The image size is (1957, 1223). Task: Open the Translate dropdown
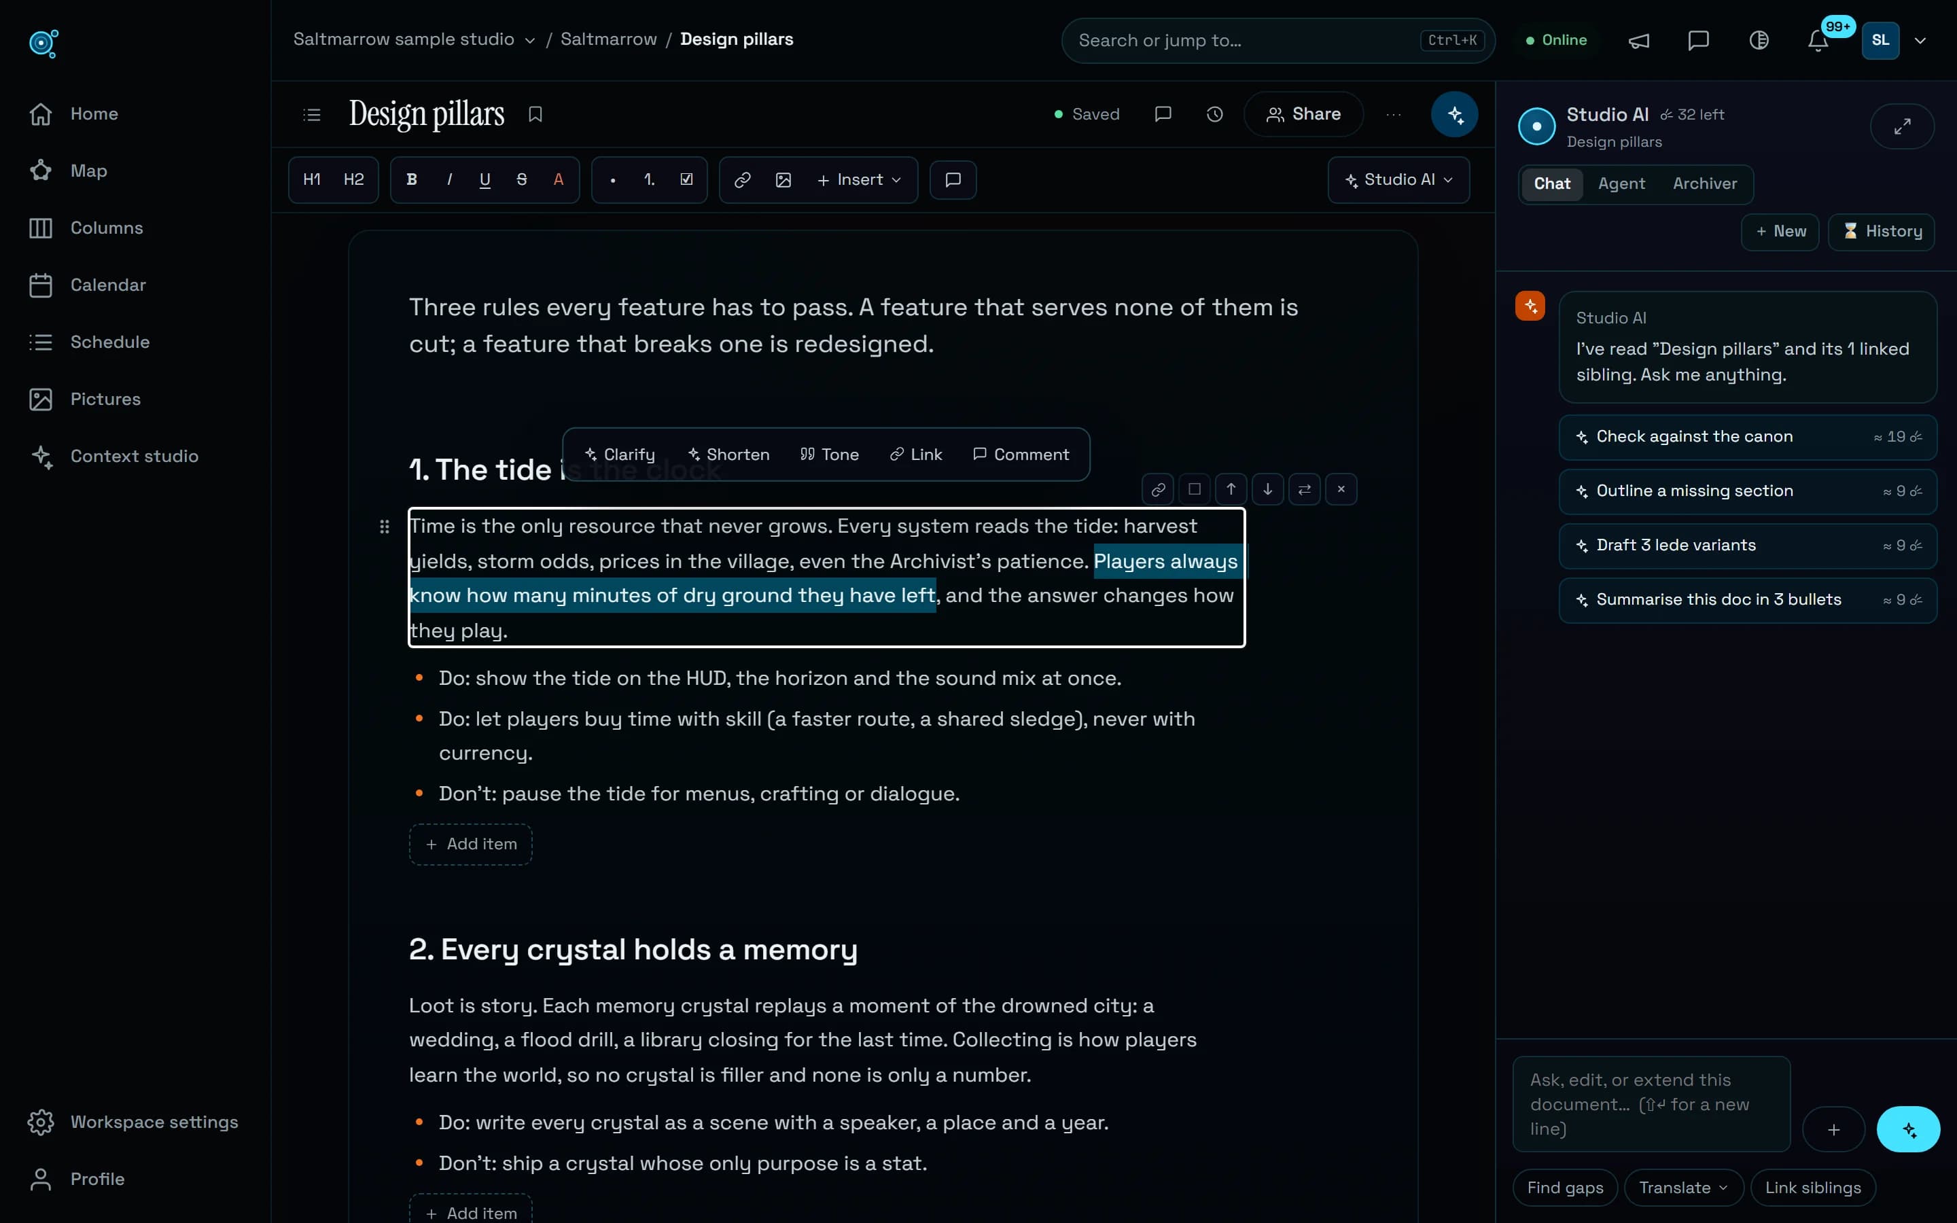coord(1684,1188)
